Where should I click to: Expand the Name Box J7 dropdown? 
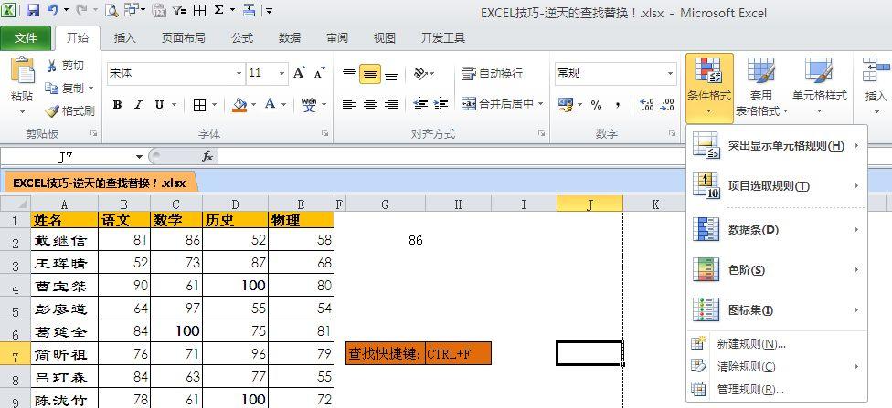[x=139, y=157]
